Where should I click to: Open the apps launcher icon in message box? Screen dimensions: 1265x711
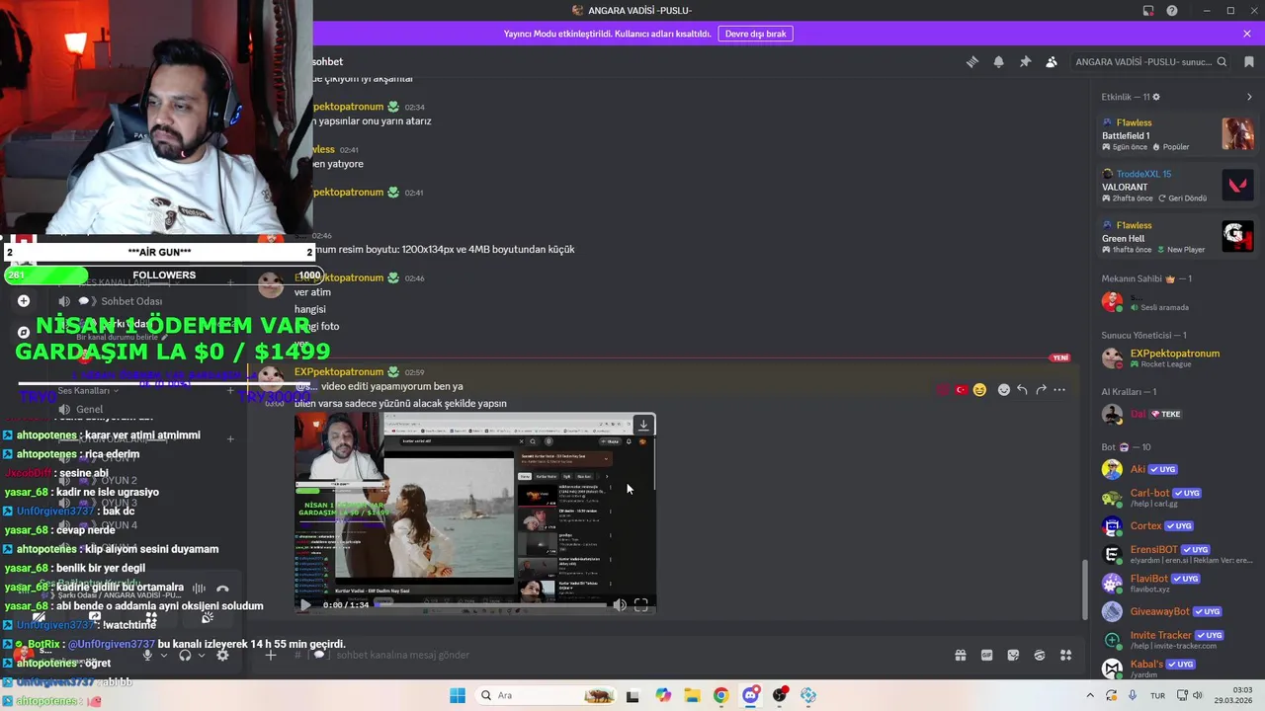click(1065, 655)
